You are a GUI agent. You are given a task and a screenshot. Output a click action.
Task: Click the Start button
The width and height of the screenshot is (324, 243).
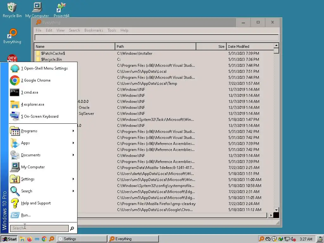9,239
